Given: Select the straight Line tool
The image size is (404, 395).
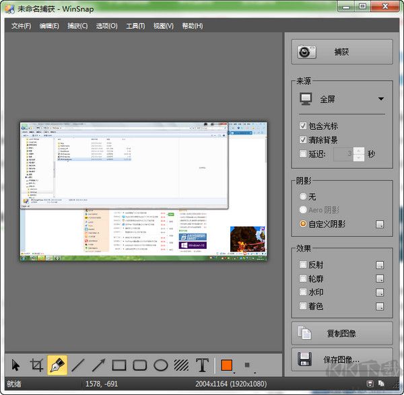Looking at the screenshot, I should (x=78, y=365).
